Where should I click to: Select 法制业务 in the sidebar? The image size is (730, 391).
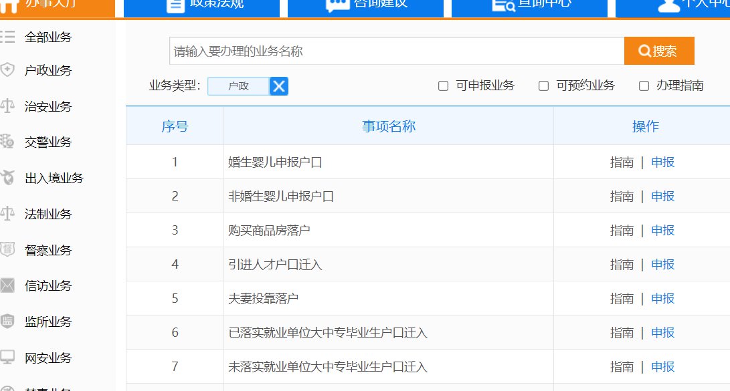click(x=48, y=214)
